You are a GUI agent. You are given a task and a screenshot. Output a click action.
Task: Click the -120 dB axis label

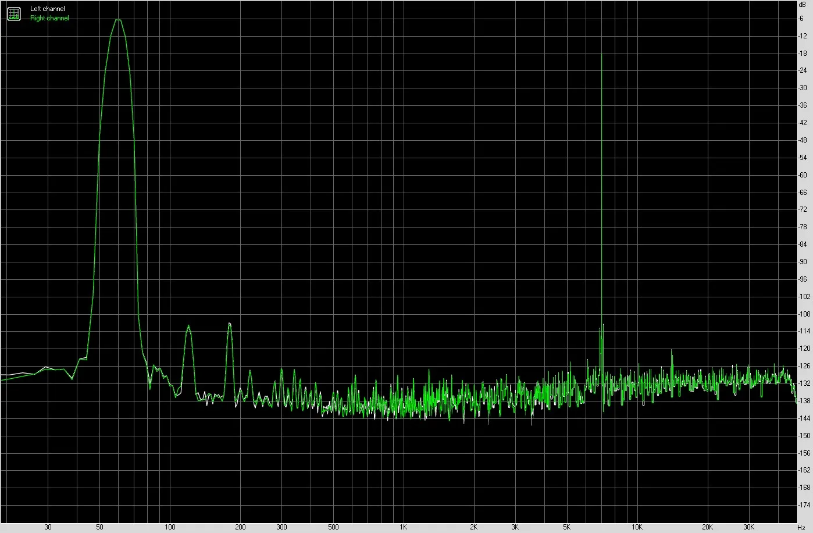click(804, 349)
